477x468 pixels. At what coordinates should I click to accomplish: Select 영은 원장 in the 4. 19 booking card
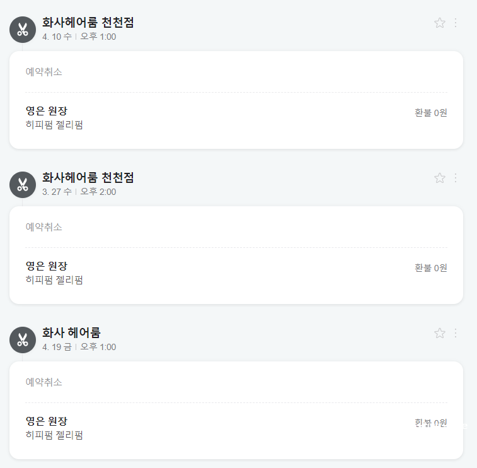[46, 421]
